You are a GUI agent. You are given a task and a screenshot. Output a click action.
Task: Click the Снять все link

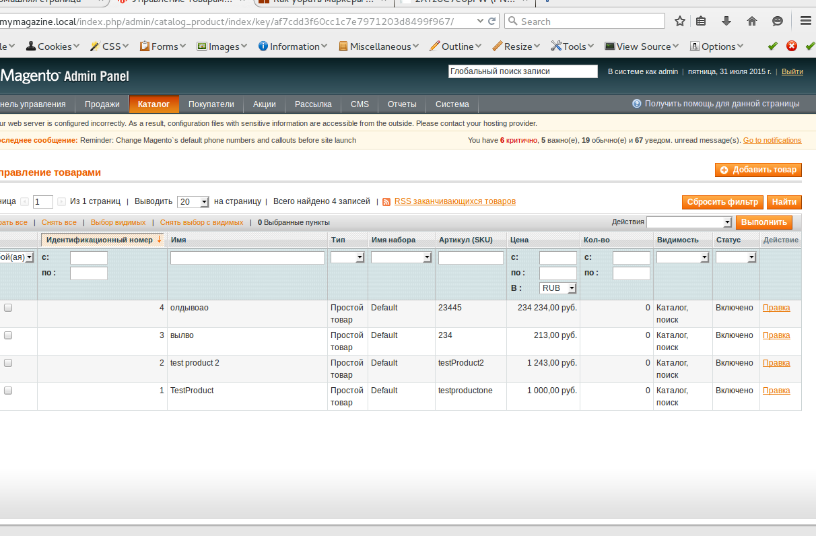59,222
